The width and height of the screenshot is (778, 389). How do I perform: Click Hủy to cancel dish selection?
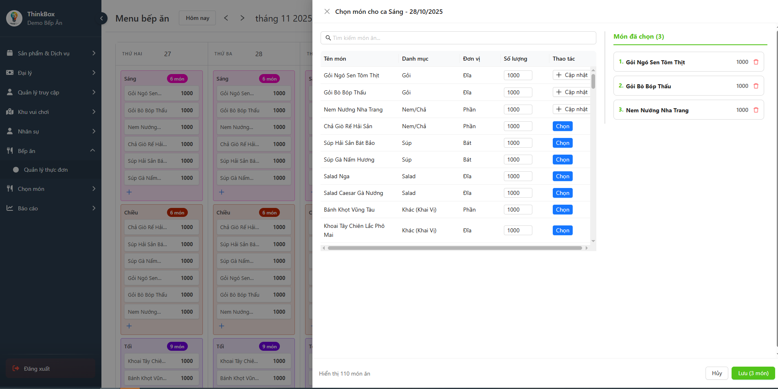pos(716,373)
